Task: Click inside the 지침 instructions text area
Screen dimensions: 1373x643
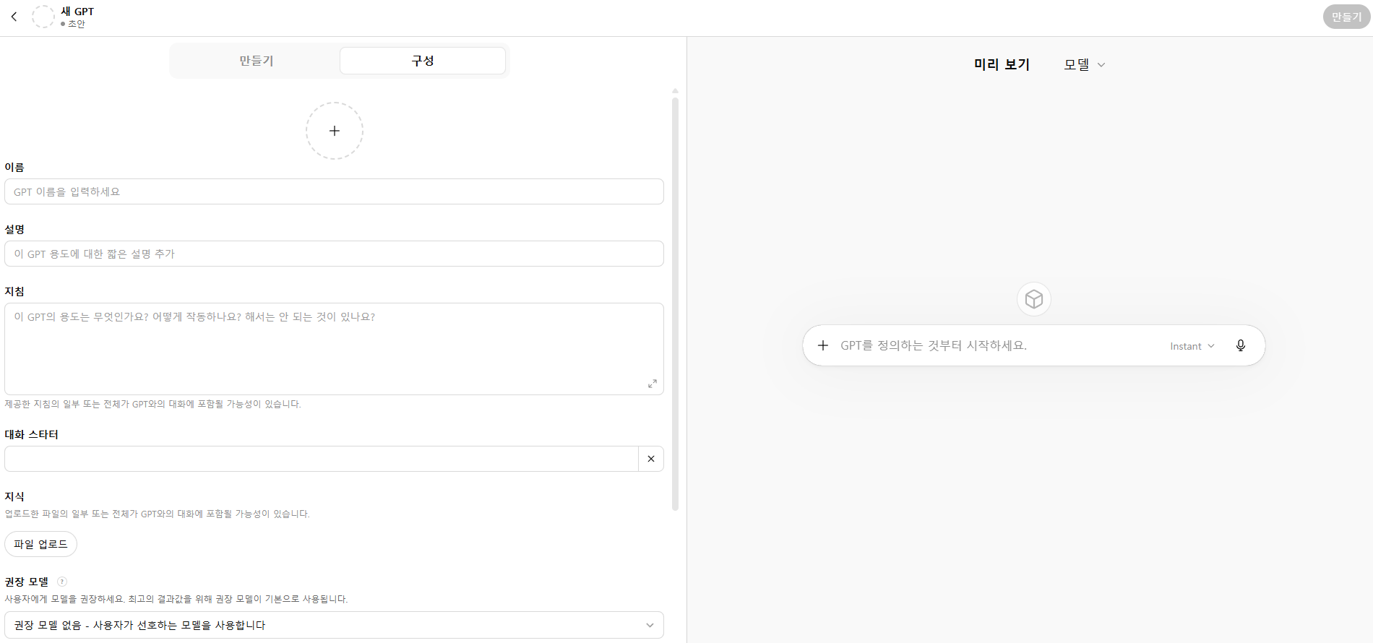Action: (x=334, y=349)
